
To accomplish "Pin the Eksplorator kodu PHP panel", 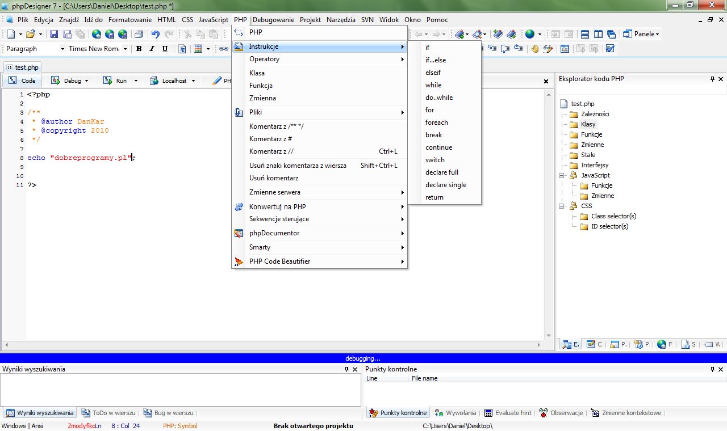I will click(x=712, y=79).
